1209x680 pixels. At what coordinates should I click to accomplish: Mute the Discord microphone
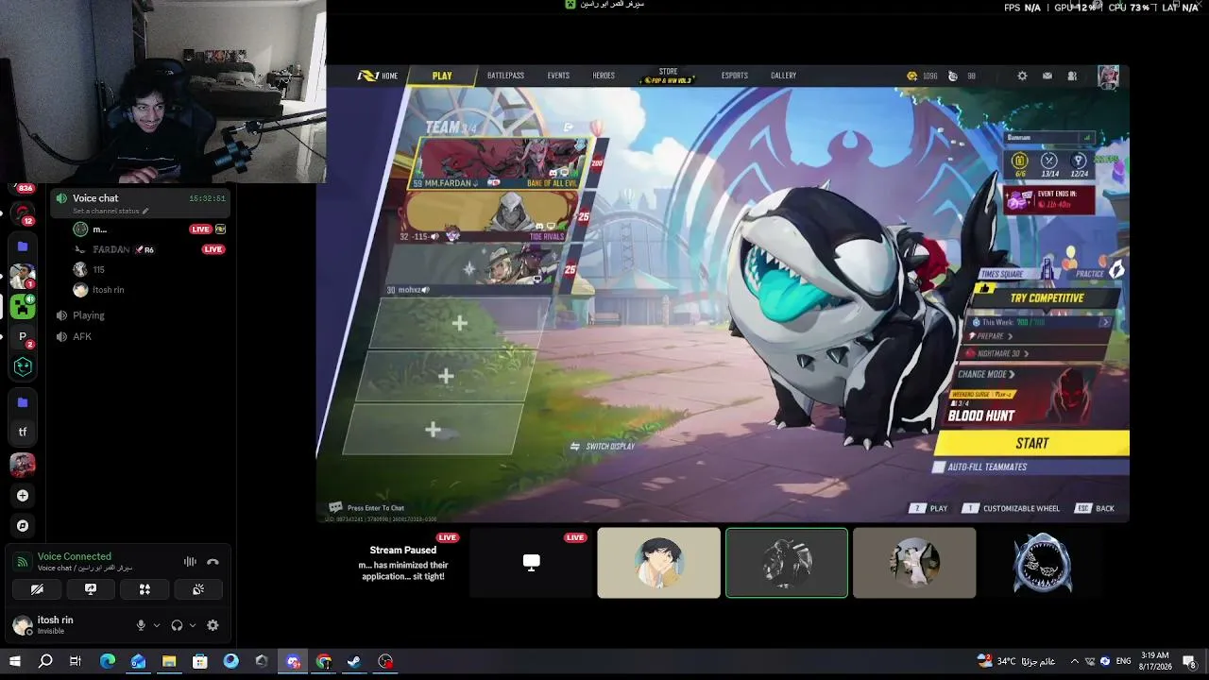pos(141,625)
